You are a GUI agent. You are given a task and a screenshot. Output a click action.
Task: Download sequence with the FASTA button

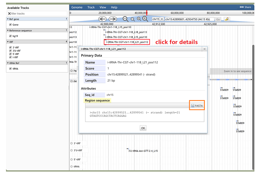[197, 106]
